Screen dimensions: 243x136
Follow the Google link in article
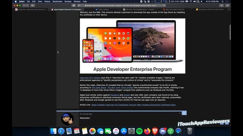click(x=126, y=95)
